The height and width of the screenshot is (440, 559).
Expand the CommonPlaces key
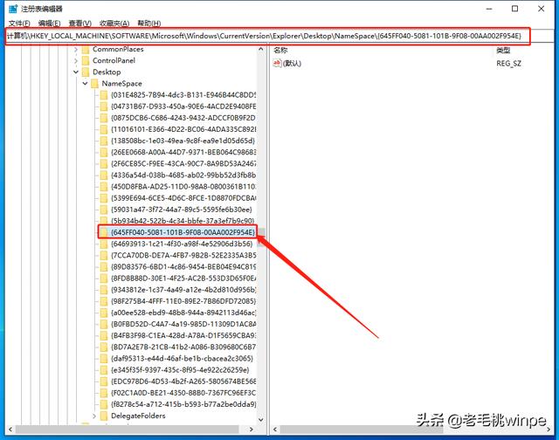[76, 50]
